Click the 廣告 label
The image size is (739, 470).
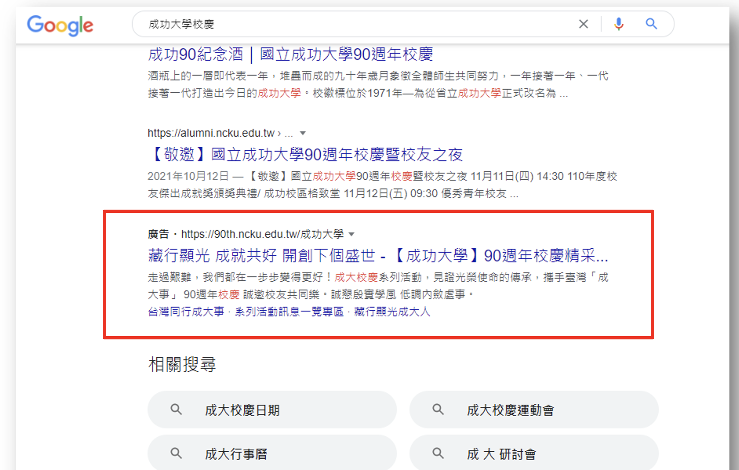click(159, 234)
